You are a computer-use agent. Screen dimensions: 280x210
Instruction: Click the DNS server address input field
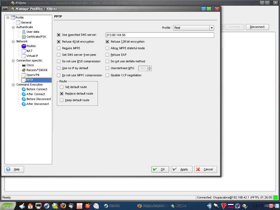point(160,35)
